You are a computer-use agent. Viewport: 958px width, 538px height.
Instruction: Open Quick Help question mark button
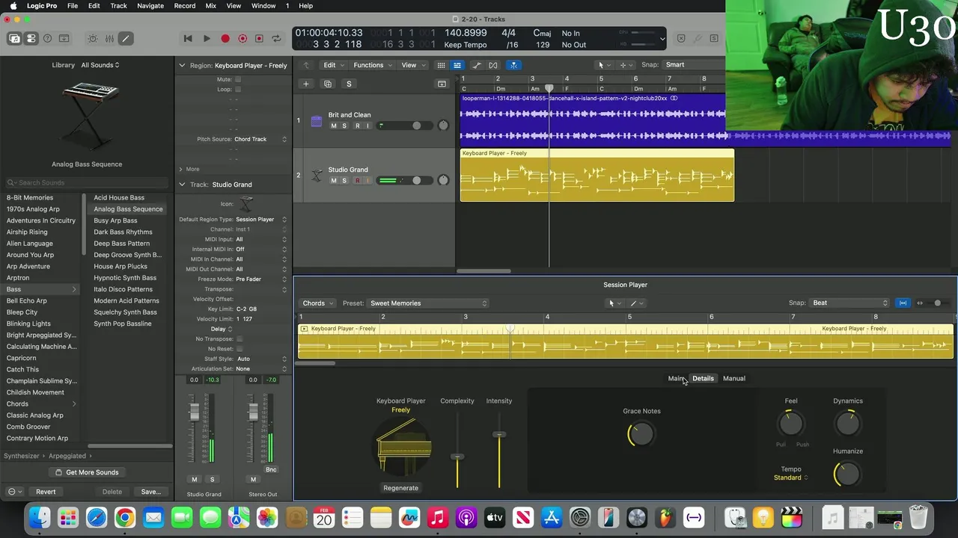(48, 39)
